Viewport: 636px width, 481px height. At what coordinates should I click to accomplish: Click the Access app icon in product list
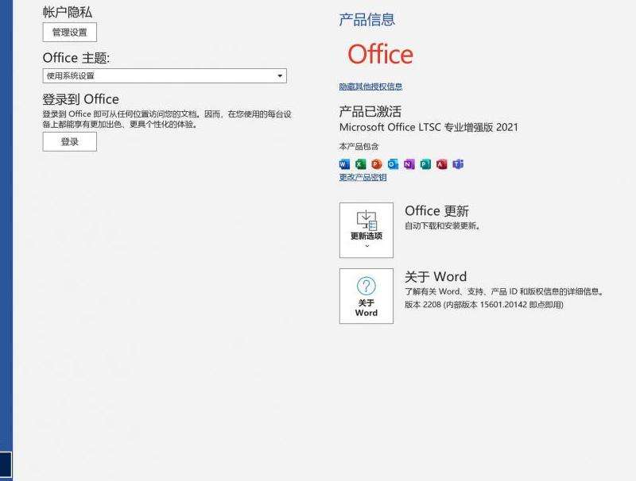tap(442, 164)
